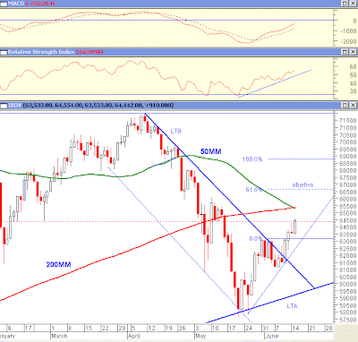Select the Relative Strength Index title bar
The height and width of the screenshot is (342, 358).
tap(179, 52)
